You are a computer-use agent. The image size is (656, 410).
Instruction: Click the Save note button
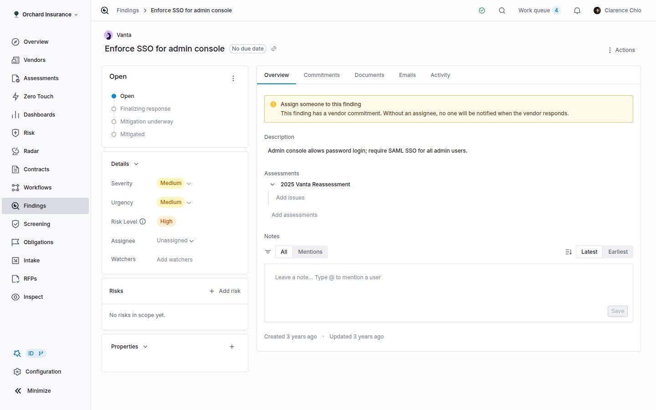coord(618,311)
